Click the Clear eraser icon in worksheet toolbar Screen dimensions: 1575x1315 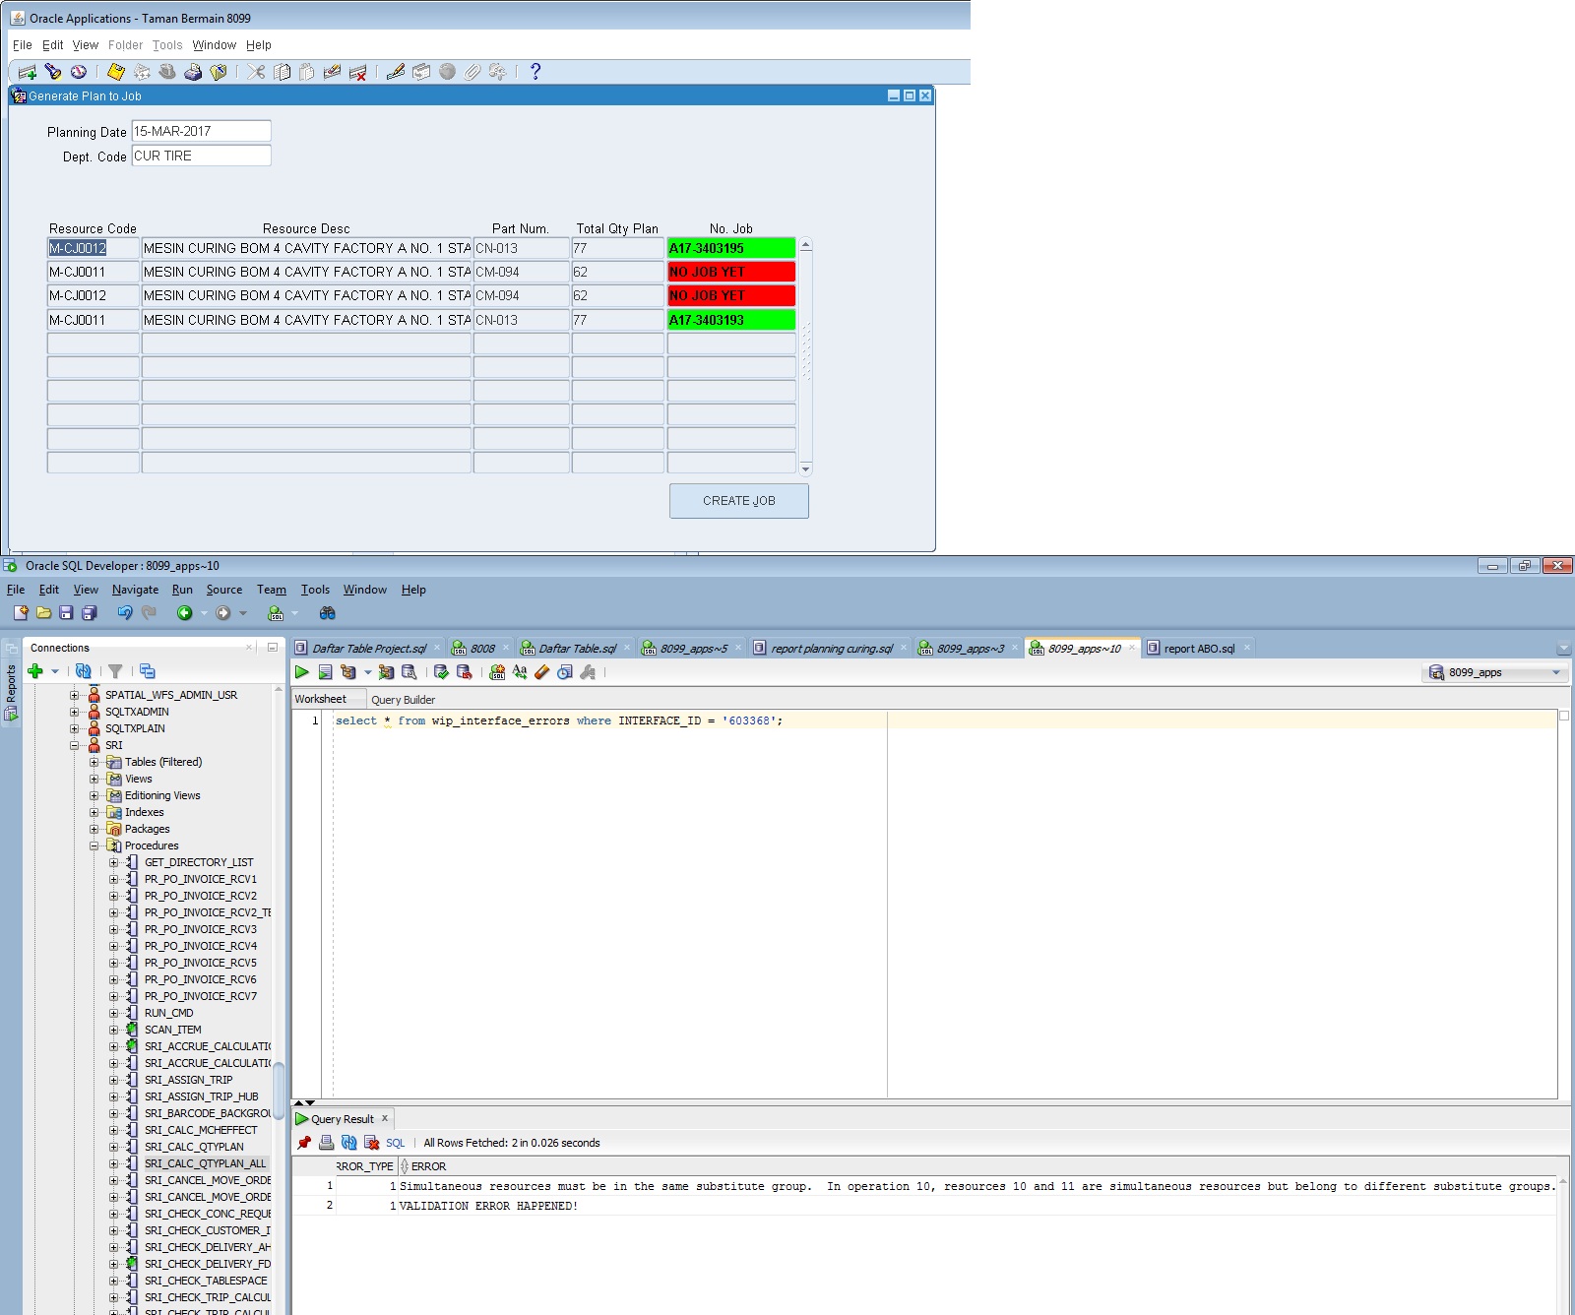pos(542,672)
